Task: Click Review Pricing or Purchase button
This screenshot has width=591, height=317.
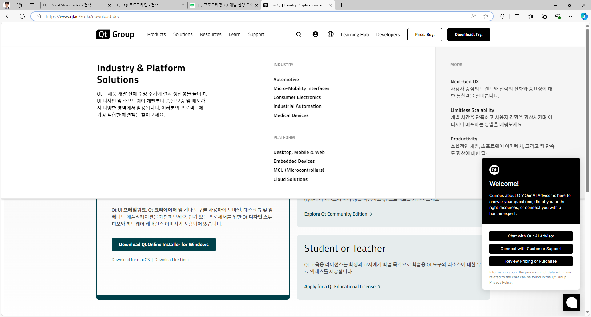Action: coord(531,261)
